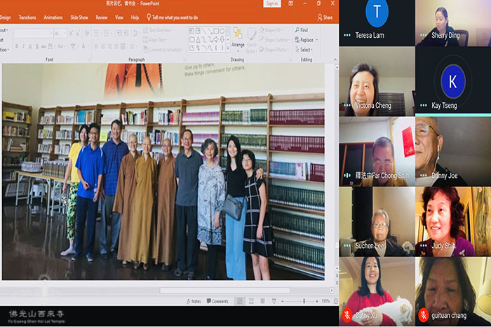This screenshot has width=491, height=327.
Task: Select Sherry Ding's video tile
Action: pos(453,23)
